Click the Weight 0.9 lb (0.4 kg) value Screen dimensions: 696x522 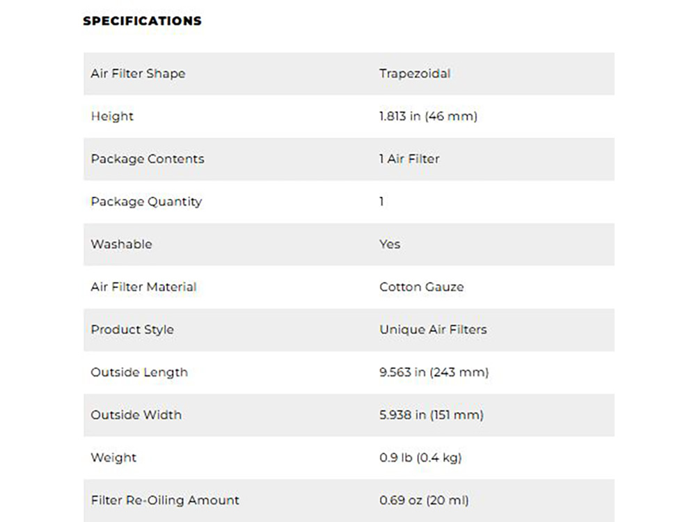[x=420, y=457]
